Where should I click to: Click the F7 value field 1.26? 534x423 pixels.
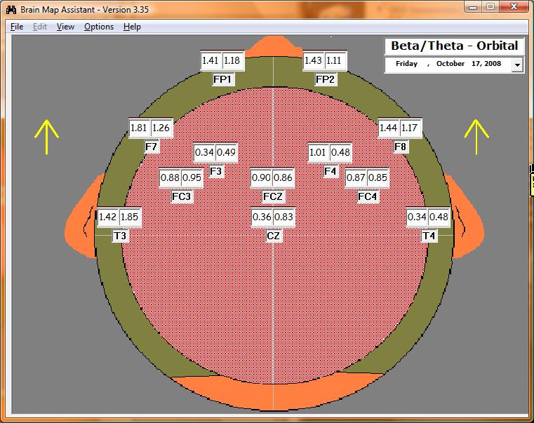[x=161, y=128]
